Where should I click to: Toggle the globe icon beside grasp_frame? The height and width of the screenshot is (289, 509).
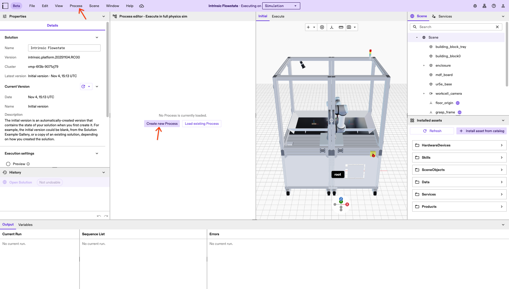459,112
